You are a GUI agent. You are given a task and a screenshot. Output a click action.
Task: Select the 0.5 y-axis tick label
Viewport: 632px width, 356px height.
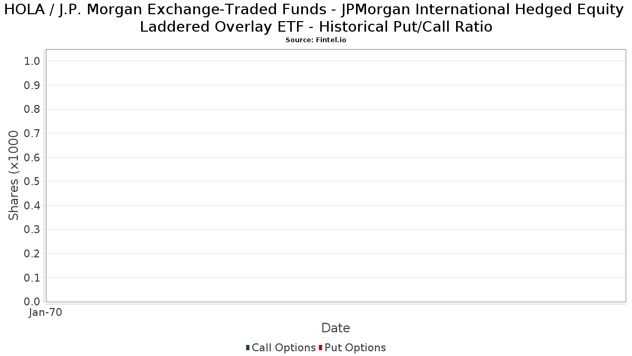pyautogui.click(x=32, y=181)
